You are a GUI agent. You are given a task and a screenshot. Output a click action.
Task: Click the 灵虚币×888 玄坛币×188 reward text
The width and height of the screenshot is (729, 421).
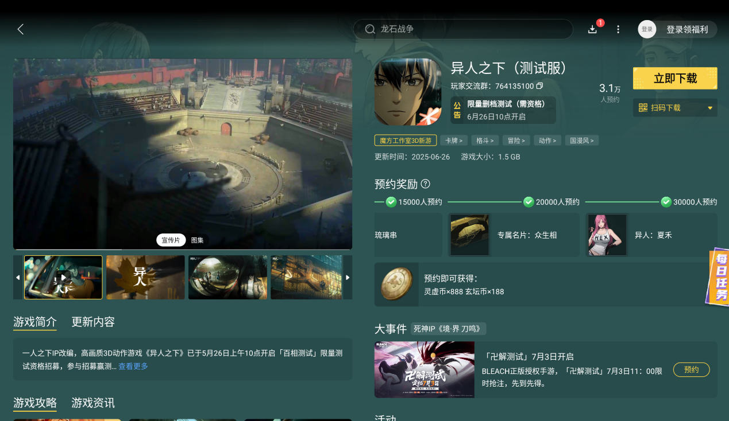pos(464,291)
